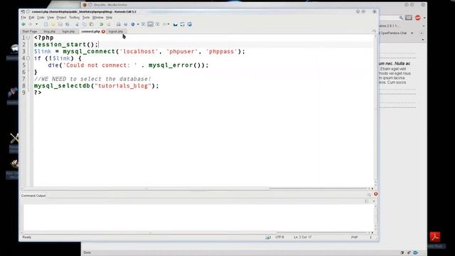Screen dimensions: 455x256
Task: Save the current file
Action: coord(60,24)
